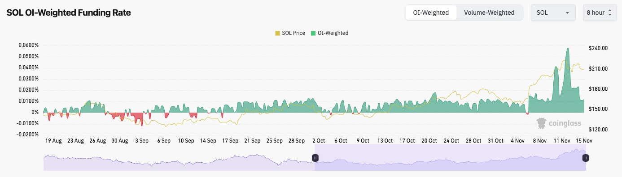Click the 17 Sep date label
Image resolution: width=622 pixels, height=177 pixels.
point(230,141)
